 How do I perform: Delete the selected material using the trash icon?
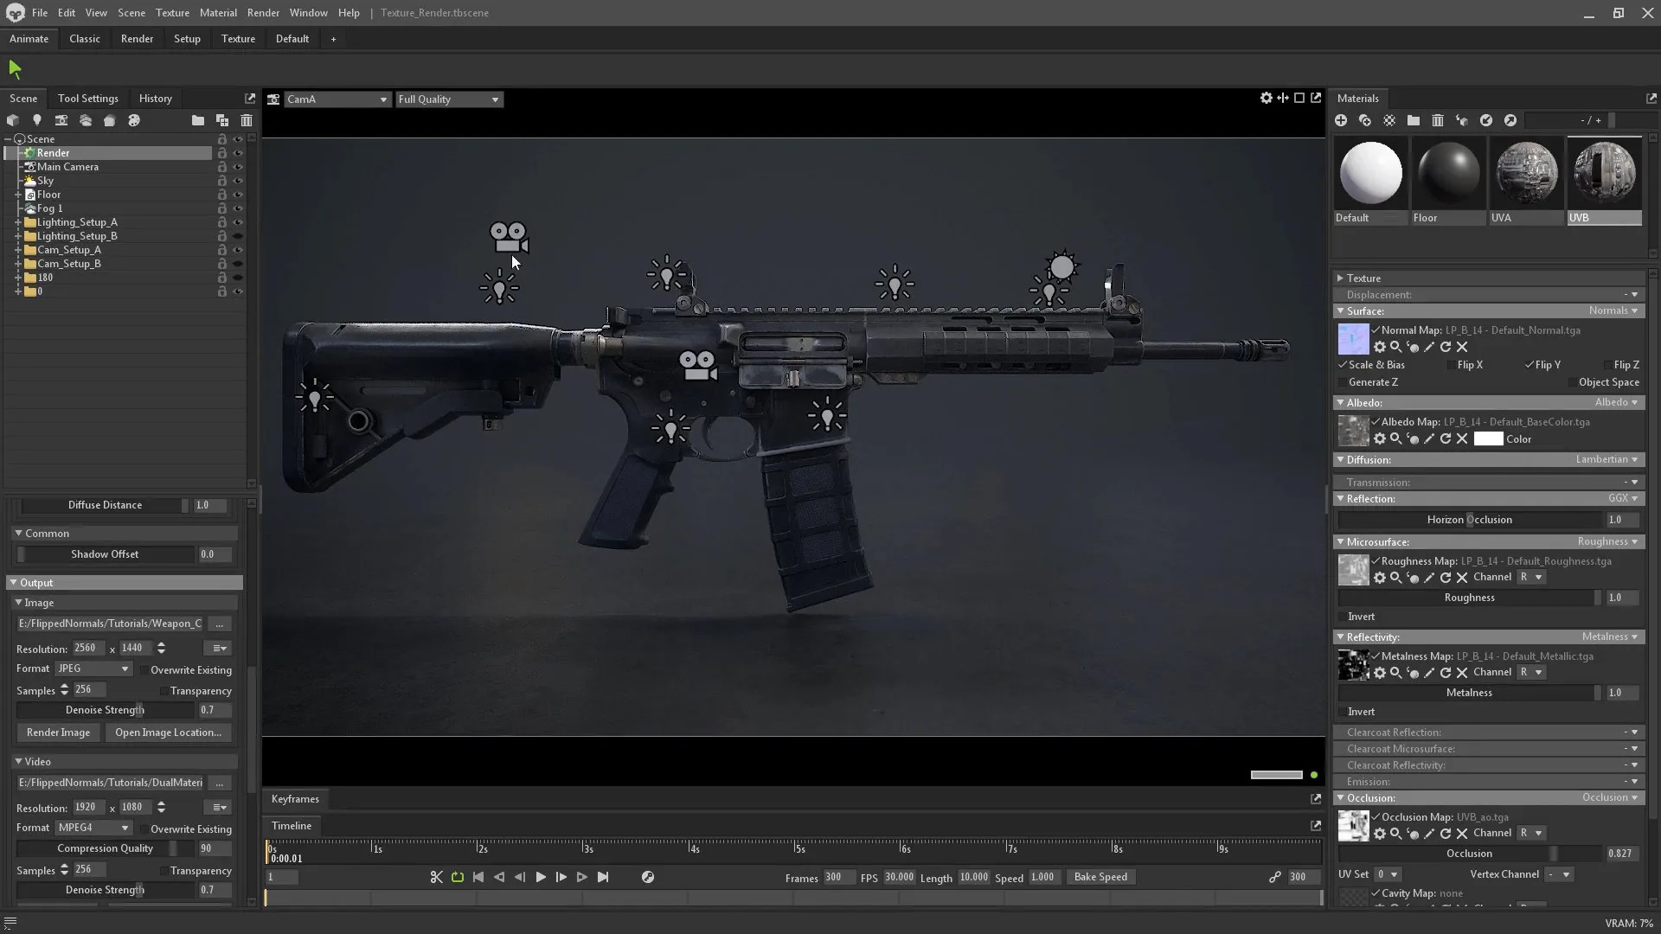tap(1439, 120)
